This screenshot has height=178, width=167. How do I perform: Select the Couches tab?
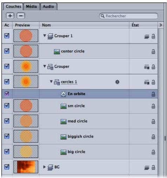pyautogui.click(x=13, y=7)
